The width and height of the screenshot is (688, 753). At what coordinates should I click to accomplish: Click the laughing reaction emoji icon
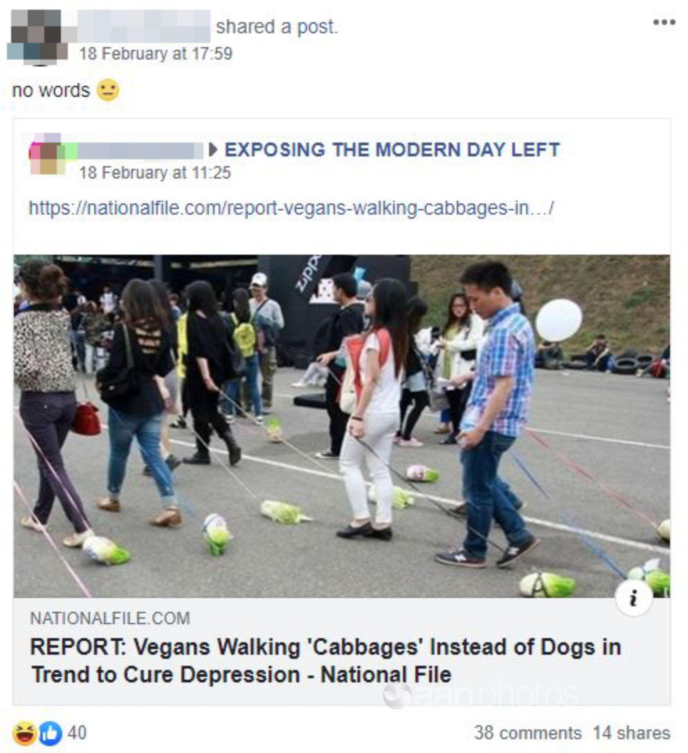click(x=24, y=733)
